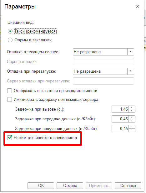This screenshot has height=193, width=146.
Task: Click the Отмена button
Action: [x=70, y=185]
